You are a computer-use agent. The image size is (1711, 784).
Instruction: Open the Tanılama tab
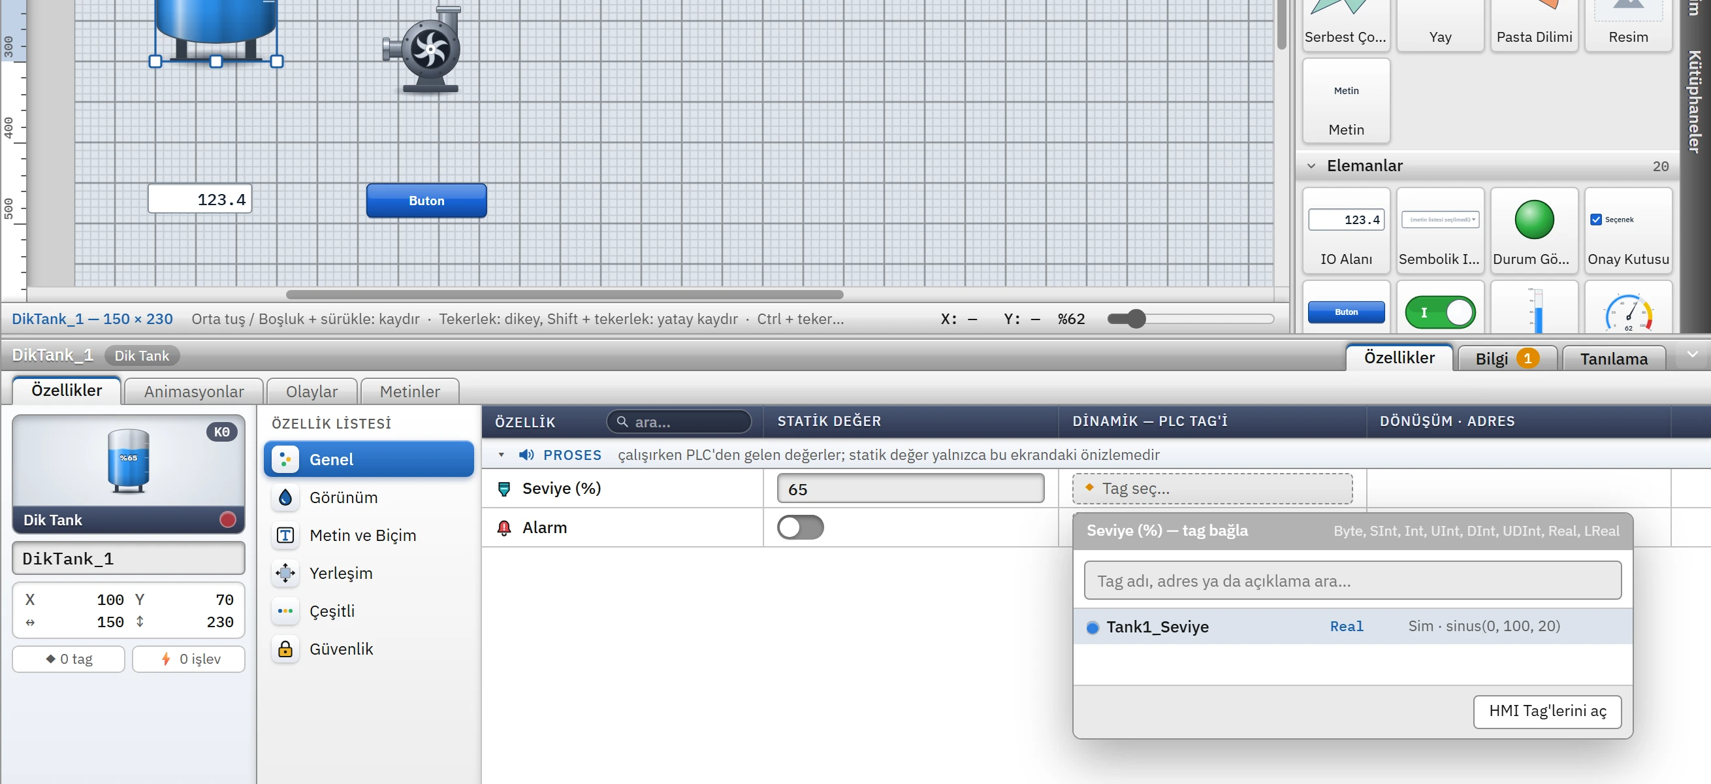point(1613,359)
